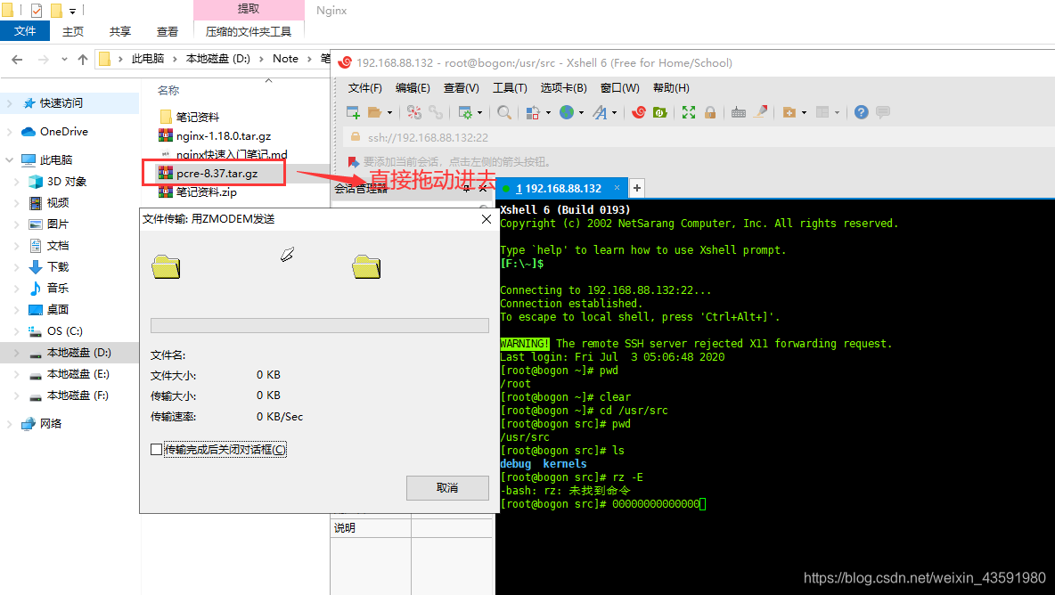Image resolution: width=1055 pixels, height=595 pixels.
Task: Click inside the Xshell terminal output area
Action: 775,396
